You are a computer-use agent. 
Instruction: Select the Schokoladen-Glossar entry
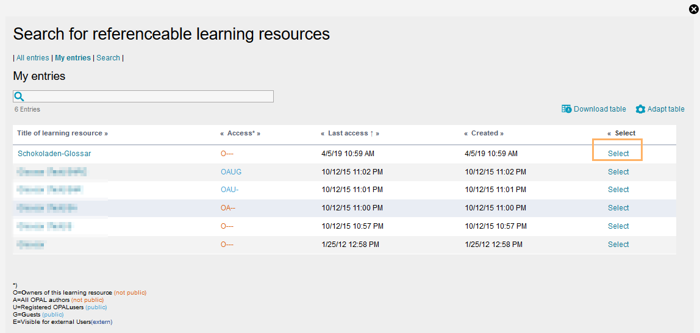618,154
